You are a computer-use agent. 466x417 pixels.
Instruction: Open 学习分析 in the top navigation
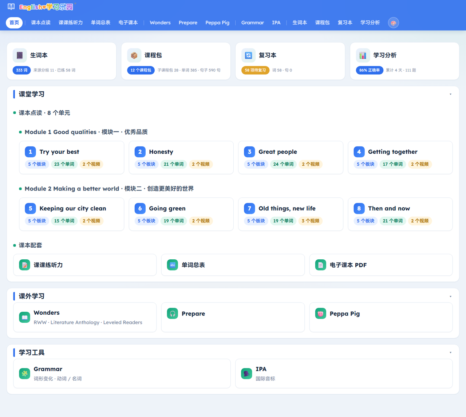click(370, 23)
